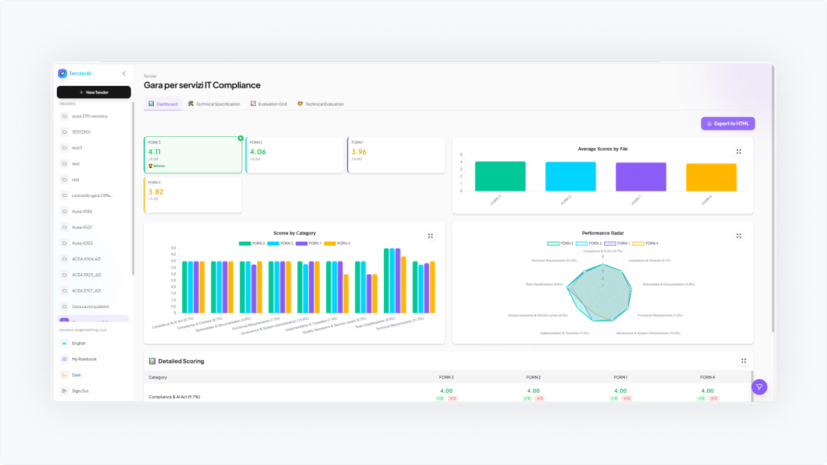Click the Sign Out icon
The height and width of the screenshot is (465, 827).
click(64, 391)
